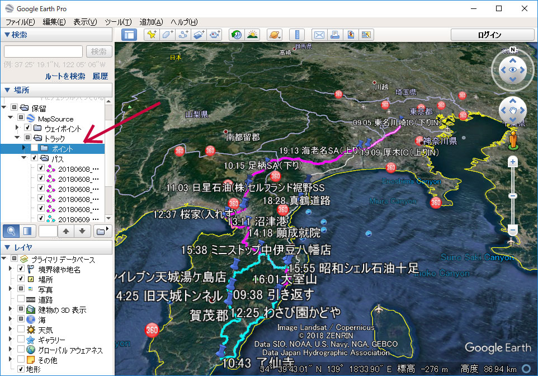
Task: Collapse the パス folder tree arrow
Action: click(x=23, y=158)
